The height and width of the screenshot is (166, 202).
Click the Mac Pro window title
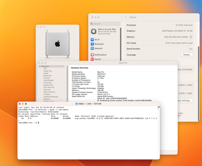pos(123,63)
